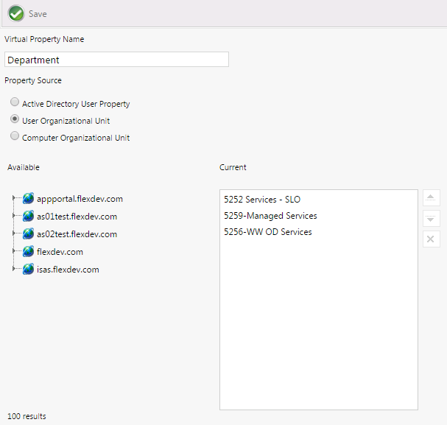
Task: Click the Virtual Property Name text field
Action: point(116,60)
